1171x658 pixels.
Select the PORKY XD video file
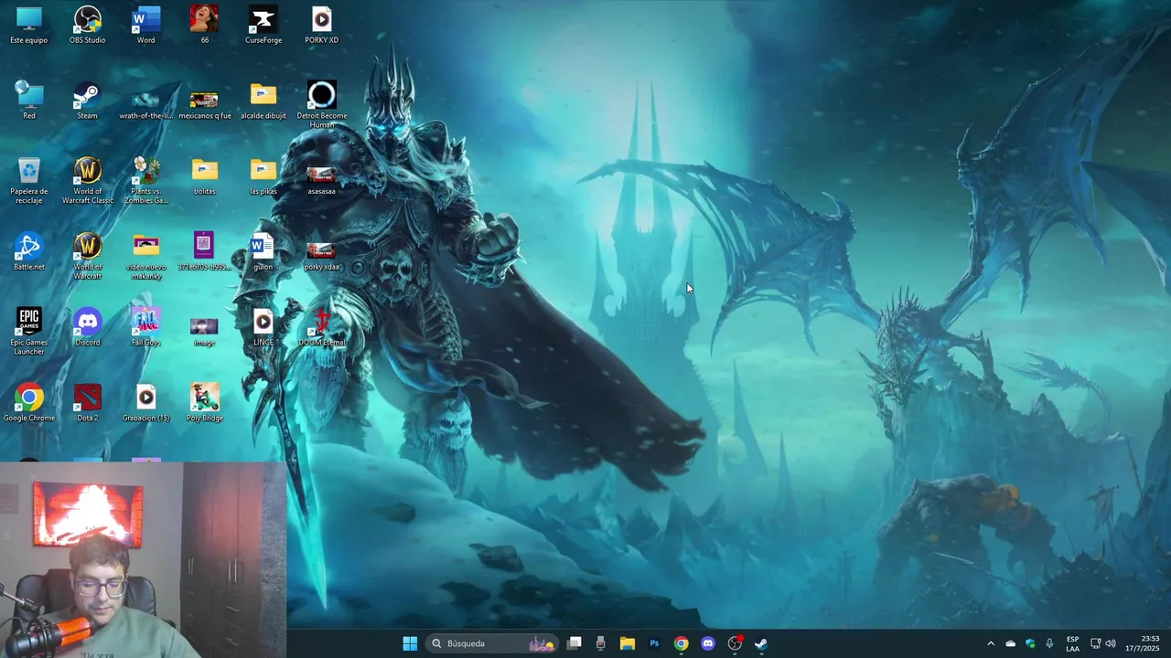pyautogui.click(x=321, y=26)
